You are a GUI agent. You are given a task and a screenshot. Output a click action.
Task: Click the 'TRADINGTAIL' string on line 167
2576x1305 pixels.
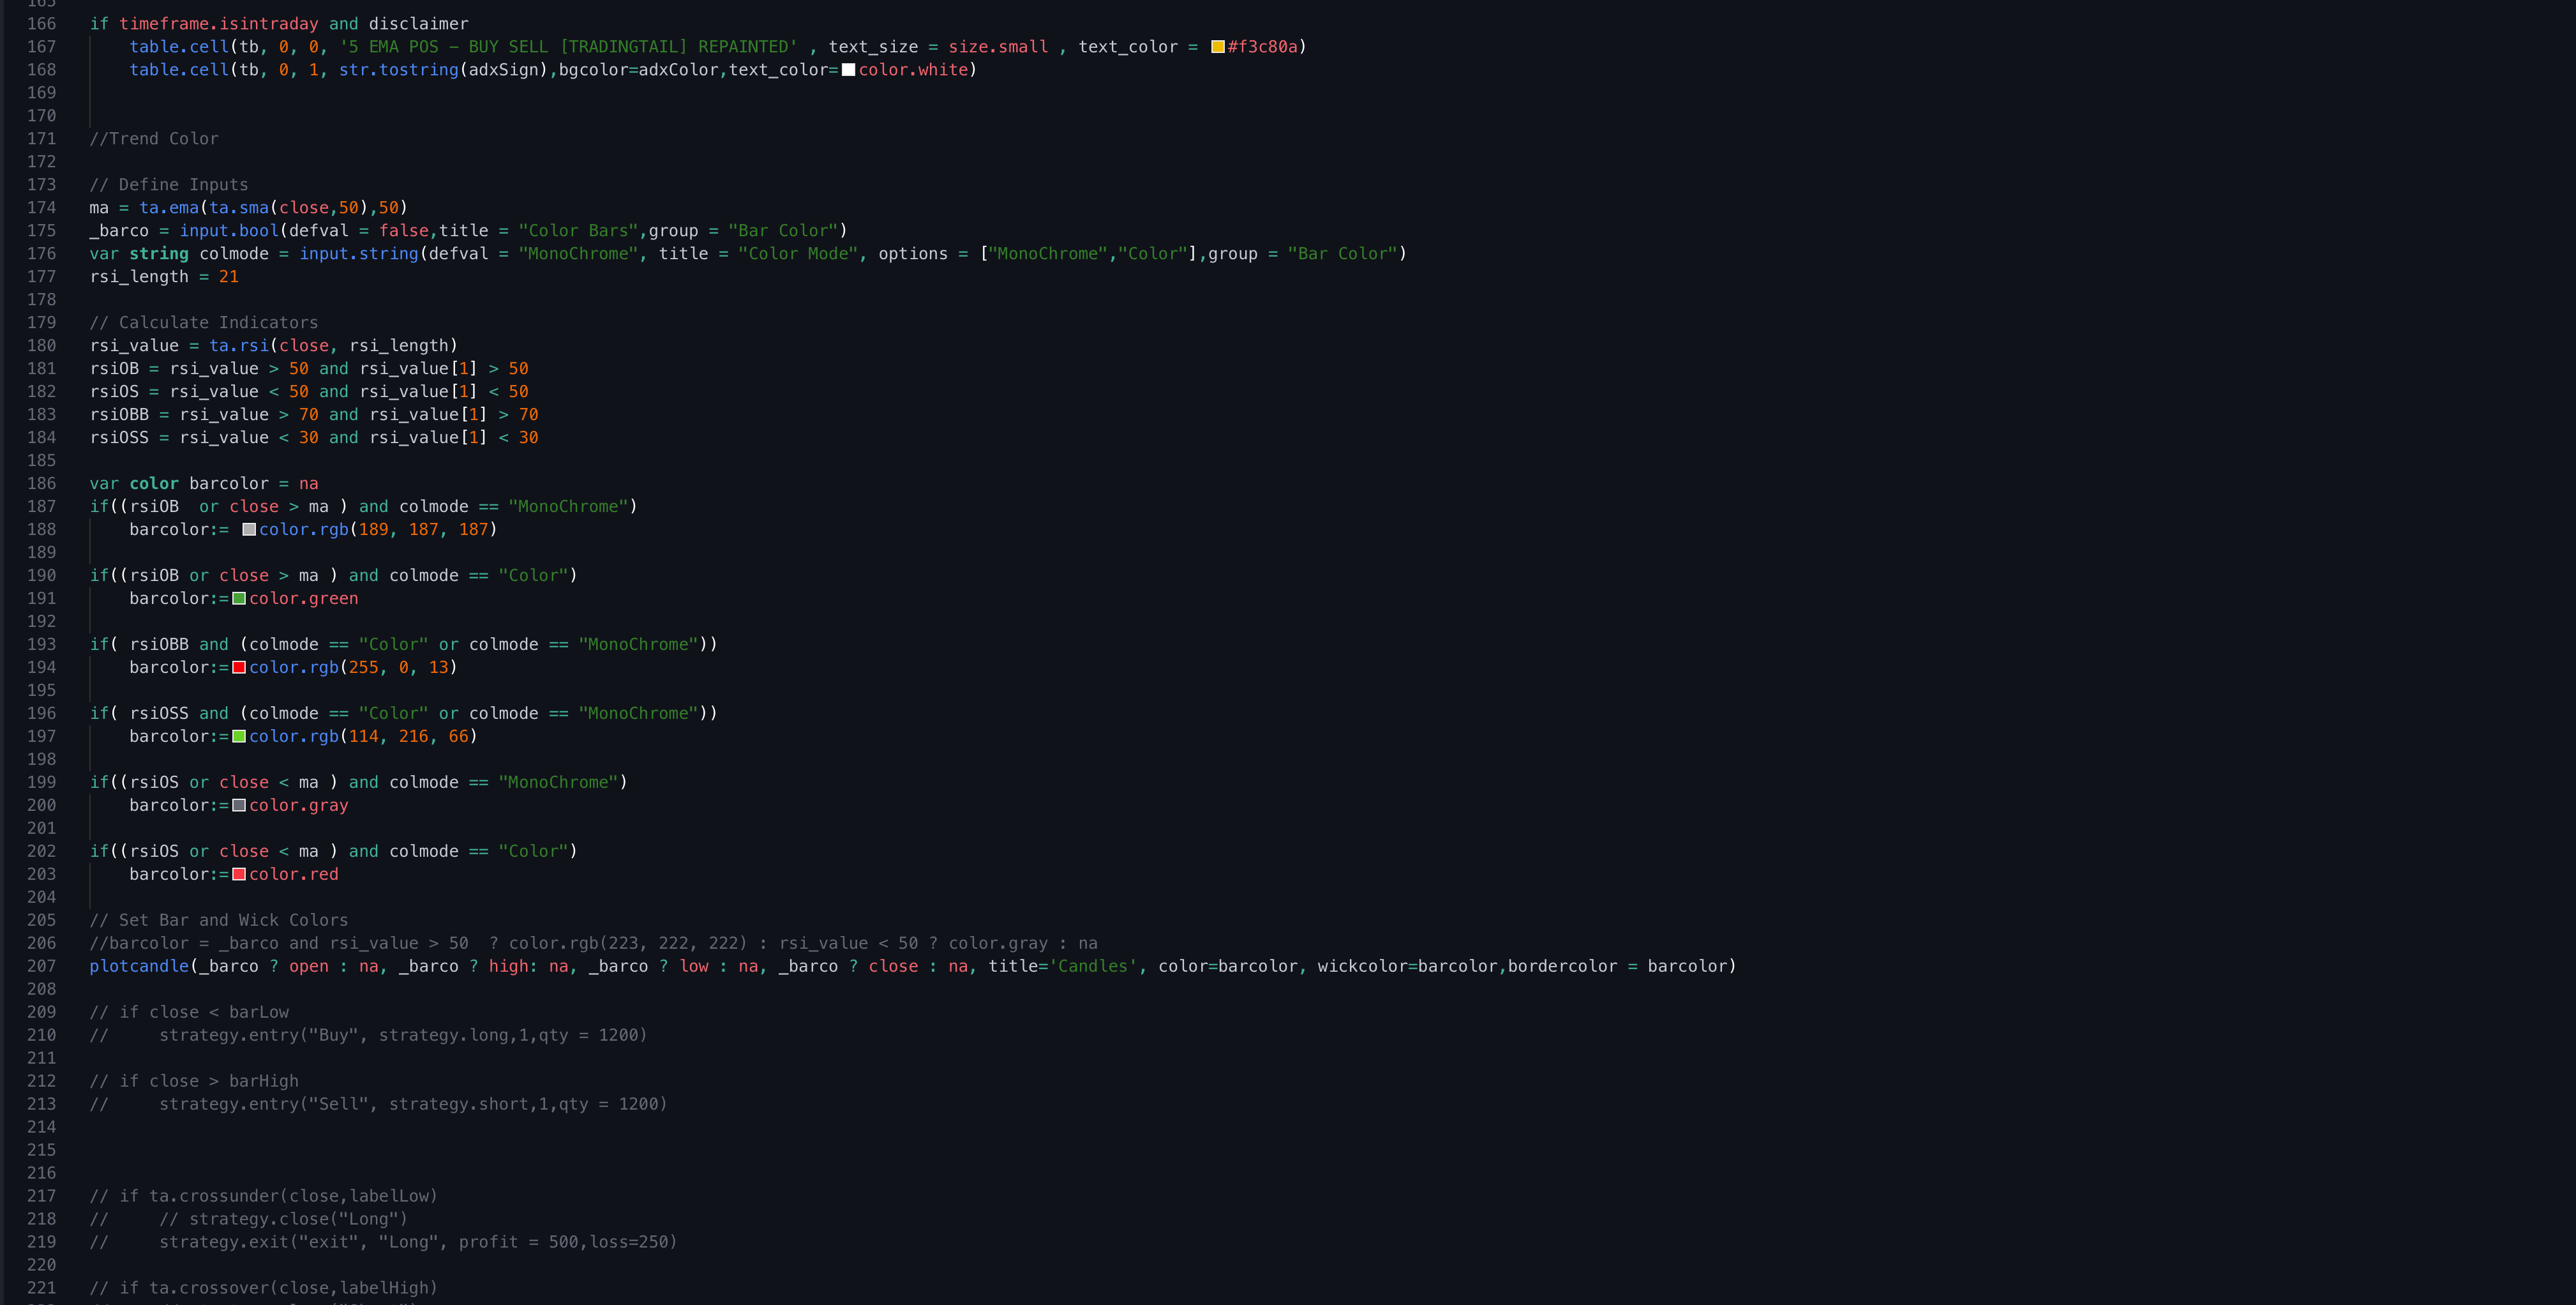pos(623,47)
